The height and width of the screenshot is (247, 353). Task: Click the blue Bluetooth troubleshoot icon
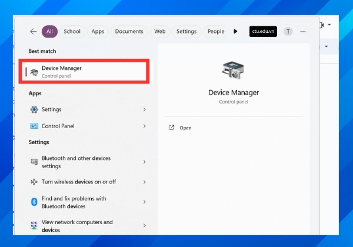coord(34,202)
